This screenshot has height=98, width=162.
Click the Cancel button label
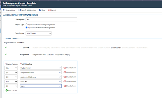(x=53, y=10)
